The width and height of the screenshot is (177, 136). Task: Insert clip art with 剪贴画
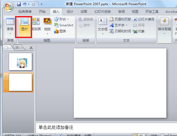click(x=36, y=24)
